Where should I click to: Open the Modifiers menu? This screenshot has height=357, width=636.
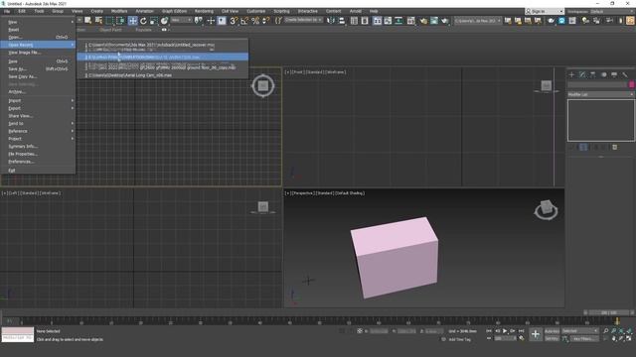tap(119, 11)
